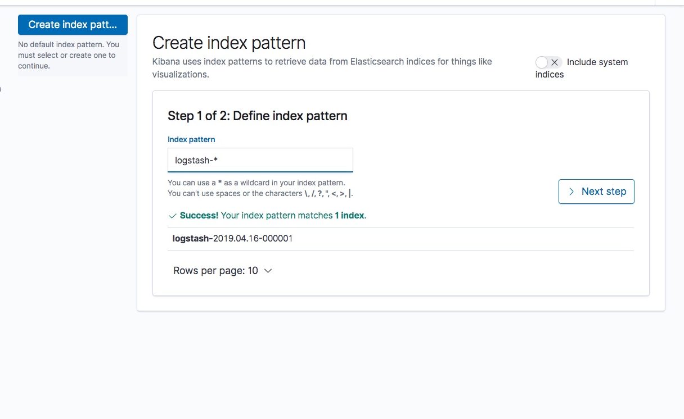Open the Rows per page dropdown

(x=223, y=271)
